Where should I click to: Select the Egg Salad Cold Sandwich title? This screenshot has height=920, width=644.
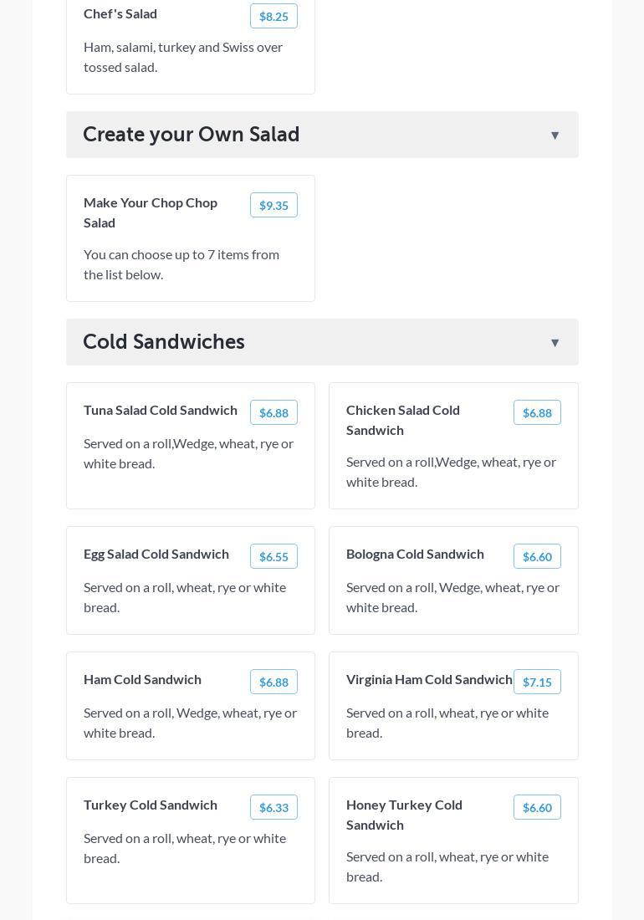pyautogui.click(x=156, y=554)
